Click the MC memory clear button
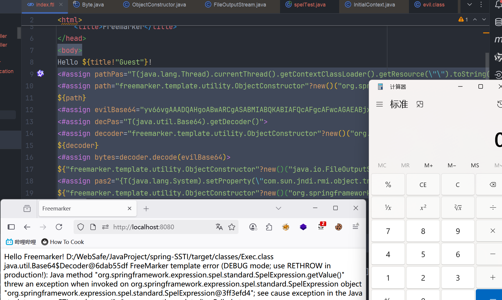The height and width of the screenshot is (300, 502). 382,165
